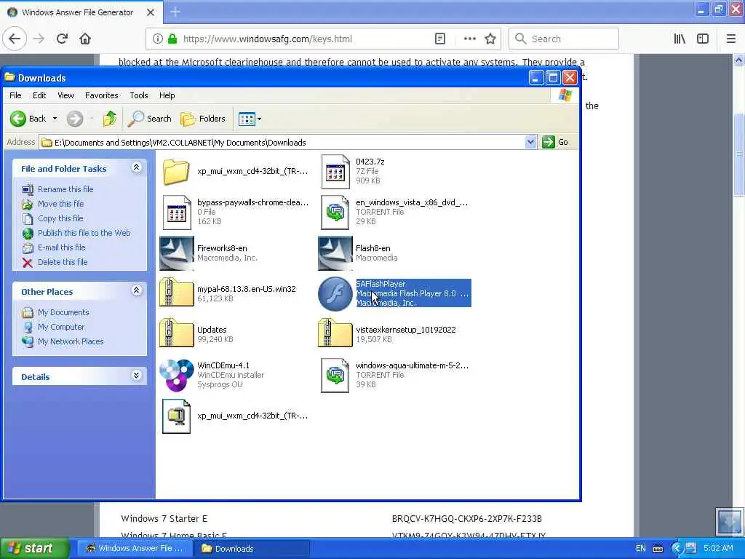Image resolution: width=745 pixels, height=559 pixels.
Task: Click the Up one level folder icon
Action: click(110, 119)
